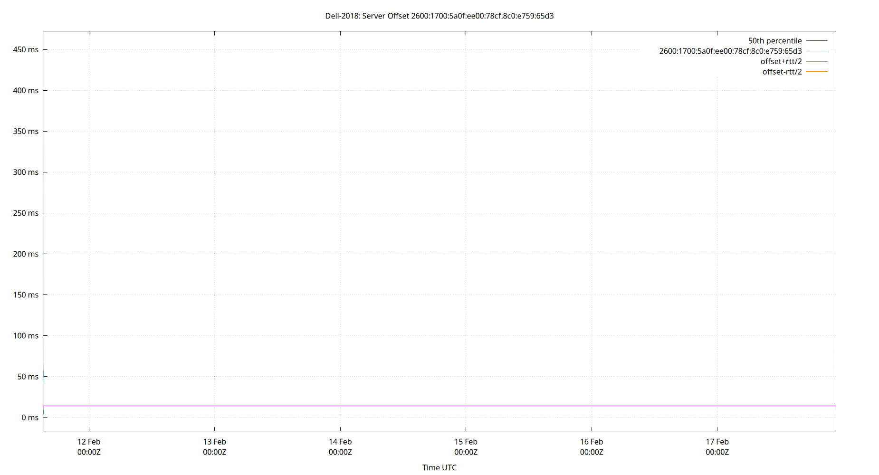The image size is (879, 475).
Task: Click the "0 ms" y-axis label
Action: click(29, 418)
